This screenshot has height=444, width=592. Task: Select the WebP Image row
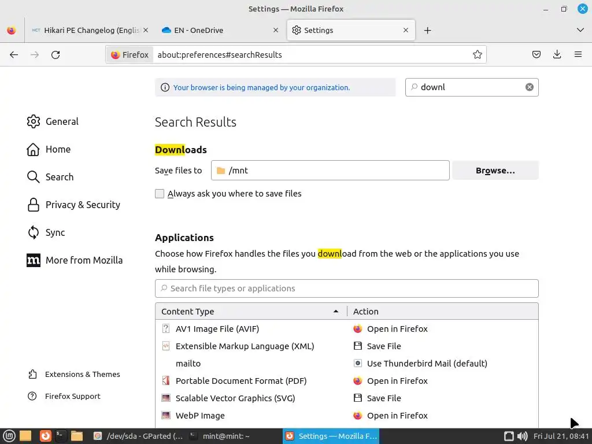click(347, 416)
